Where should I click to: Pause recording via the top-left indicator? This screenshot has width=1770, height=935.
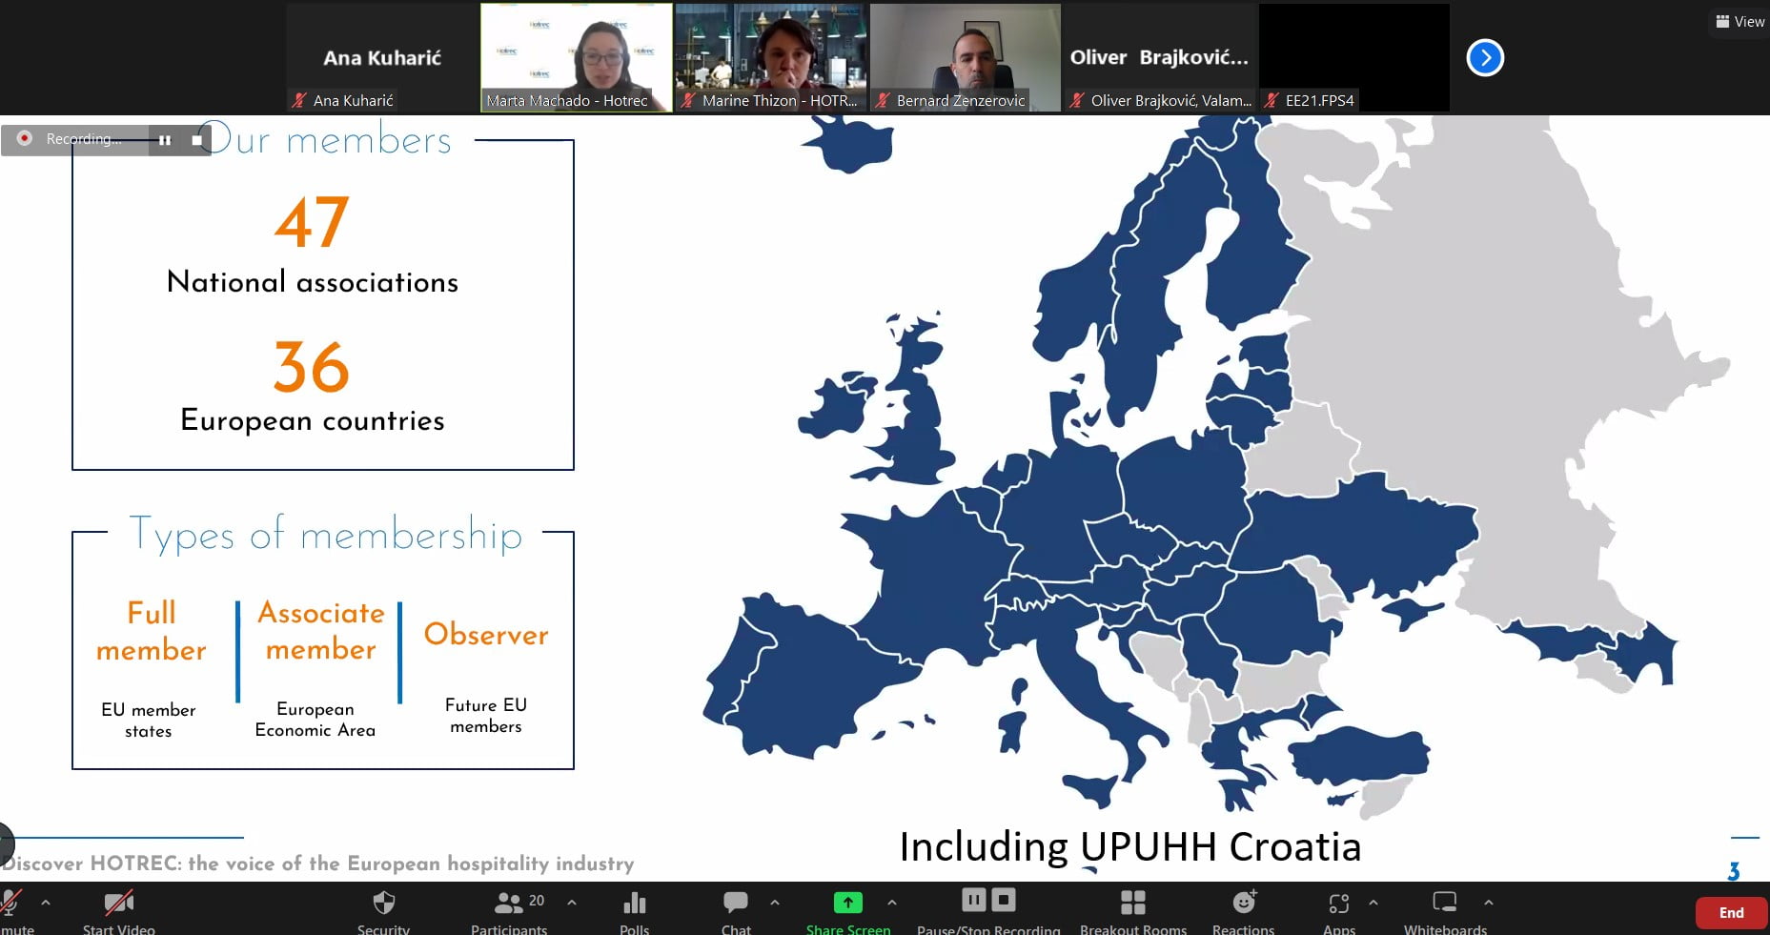(x=165, y=139)
